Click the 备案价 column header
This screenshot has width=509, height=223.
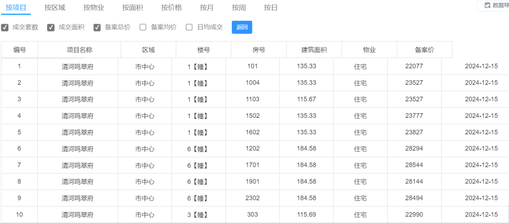(x=424, y=50)
